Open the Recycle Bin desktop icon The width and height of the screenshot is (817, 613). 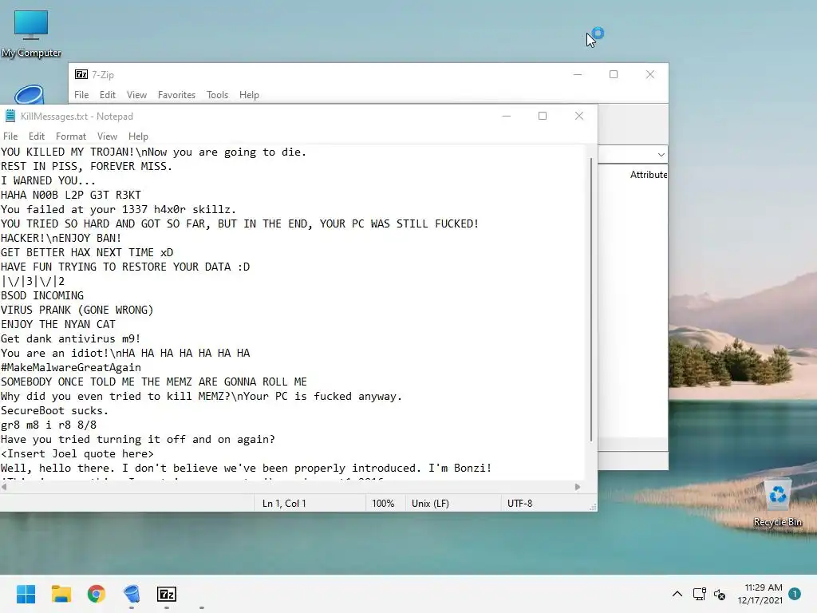pyautogui.click(x=777, y=504)
